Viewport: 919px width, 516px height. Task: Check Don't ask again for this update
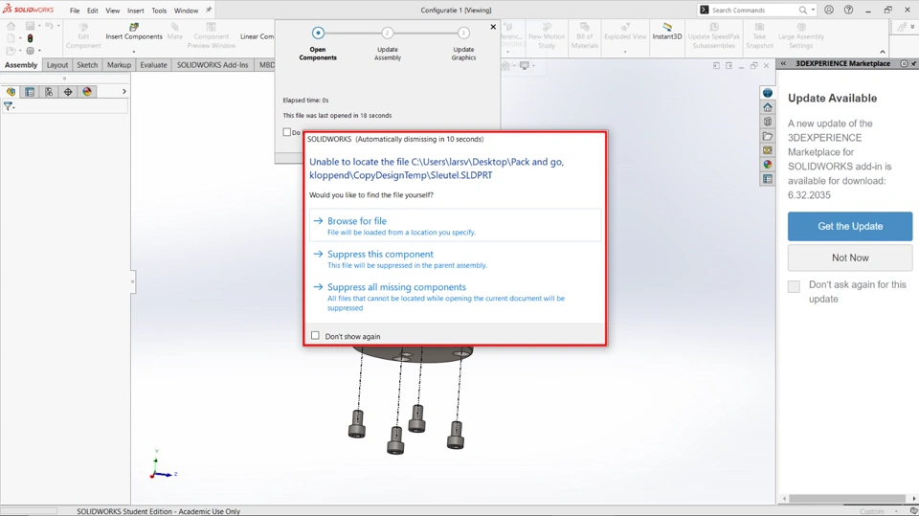tap(794, 286)
